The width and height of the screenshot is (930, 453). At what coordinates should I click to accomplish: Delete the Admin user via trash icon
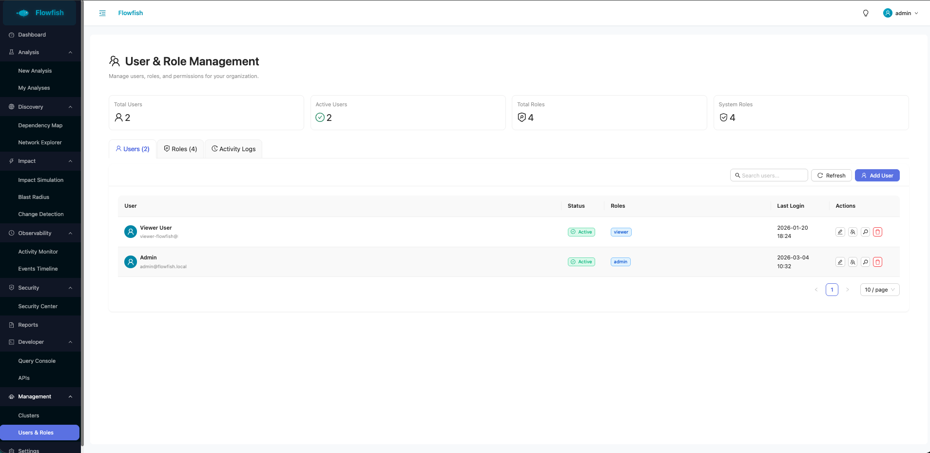pos(878,262)
